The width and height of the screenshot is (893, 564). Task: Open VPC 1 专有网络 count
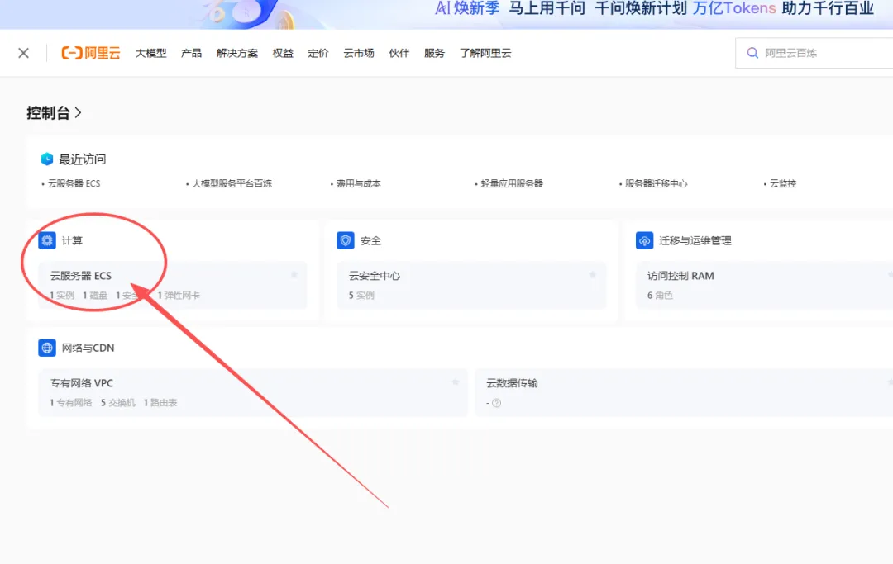tap(70, 402)
